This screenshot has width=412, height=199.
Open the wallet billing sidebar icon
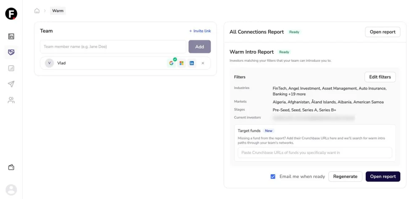pyautogui.click(x=11, y=167)
